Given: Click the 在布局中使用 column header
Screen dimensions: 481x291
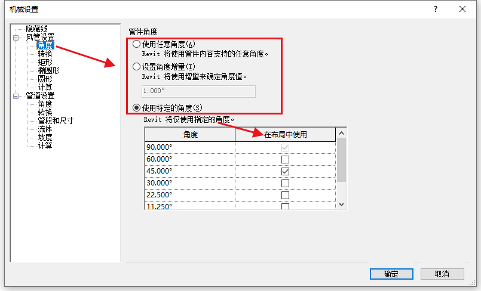Looking at the screenshot, I should click(x=285, y=135).
